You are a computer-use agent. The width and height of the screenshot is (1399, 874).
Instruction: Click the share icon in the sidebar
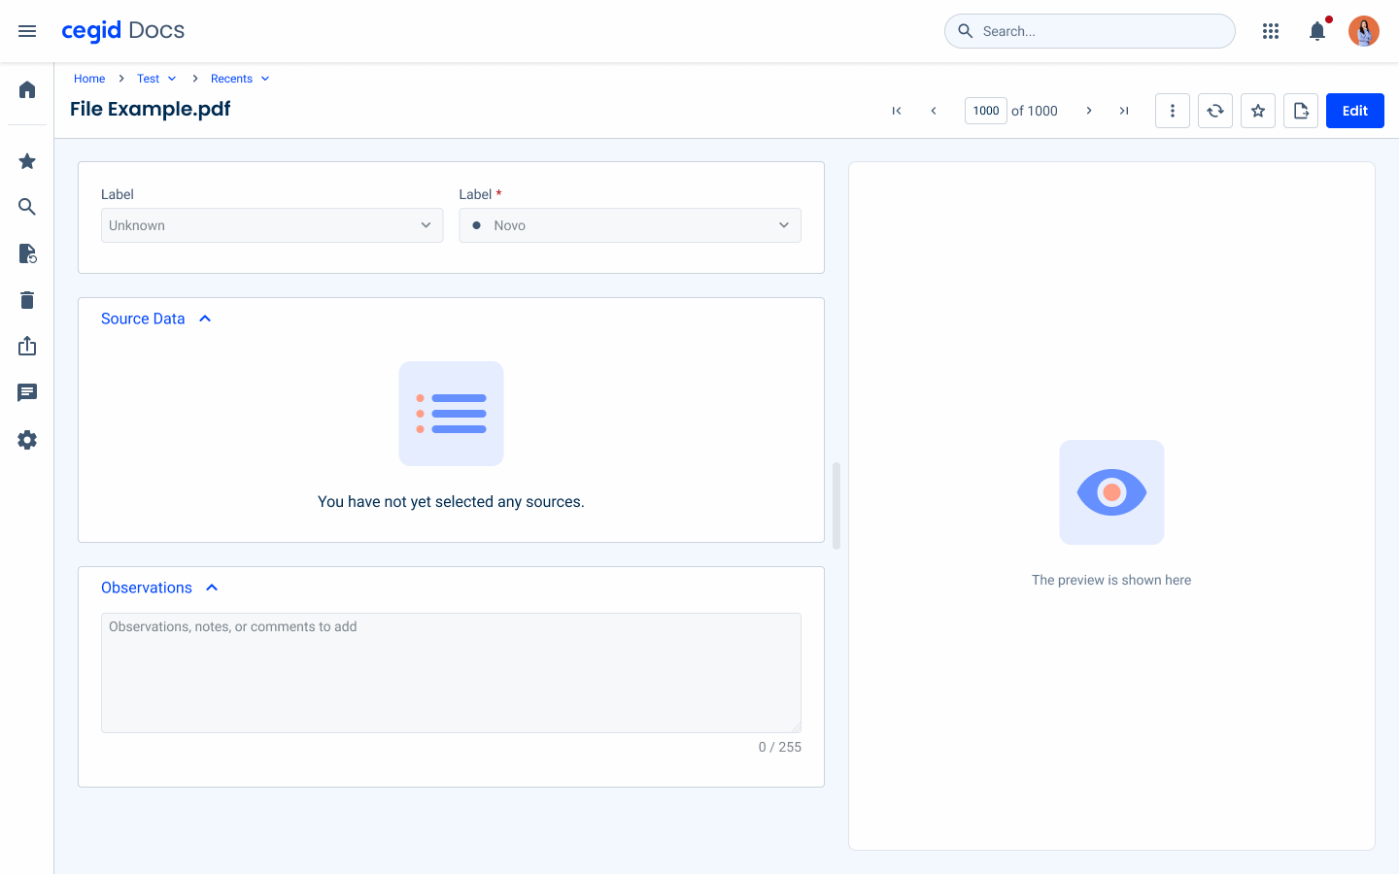tap(26, 346)
